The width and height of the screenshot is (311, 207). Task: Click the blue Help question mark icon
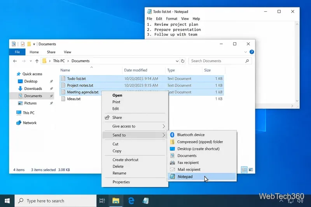coord(252,52)
